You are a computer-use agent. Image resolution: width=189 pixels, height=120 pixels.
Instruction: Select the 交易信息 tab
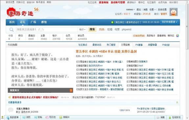click(x=125, y=45)
